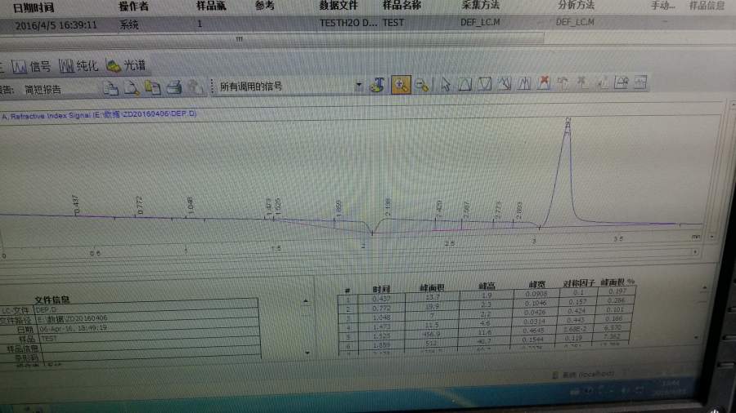This screenshot has width=736, height=413.
Task: Switch to the 信号 signal tab
Action: coord(31,66)
